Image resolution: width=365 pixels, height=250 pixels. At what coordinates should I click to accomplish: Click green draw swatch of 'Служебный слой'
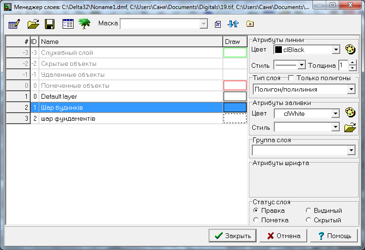pyautogui.click(x=235, y=52)
